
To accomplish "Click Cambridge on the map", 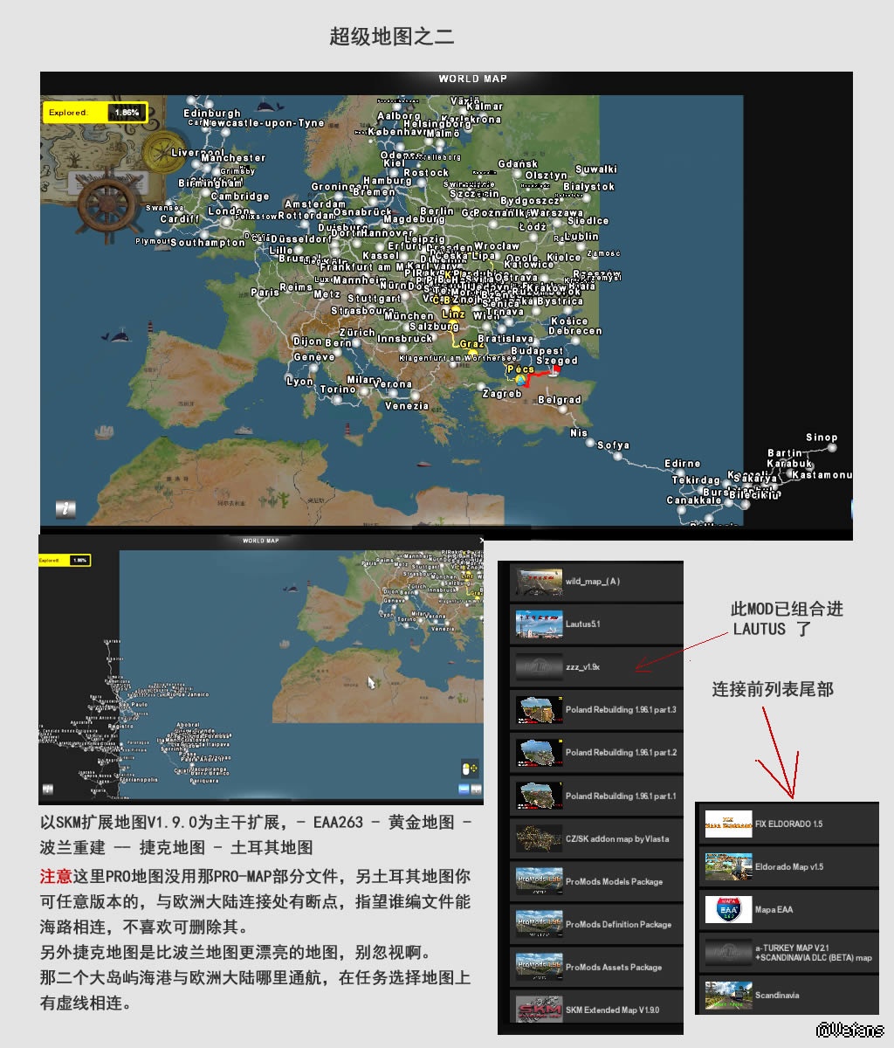I will tap(240, 196).
